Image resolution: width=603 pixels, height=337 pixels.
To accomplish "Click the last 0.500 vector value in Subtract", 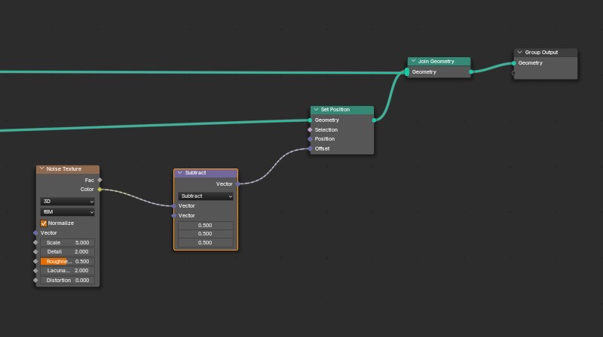I will point(205,242).
